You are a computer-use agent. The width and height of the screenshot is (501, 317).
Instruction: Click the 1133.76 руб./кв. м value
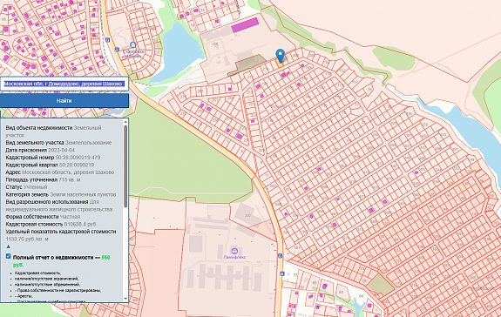(27, 239)
